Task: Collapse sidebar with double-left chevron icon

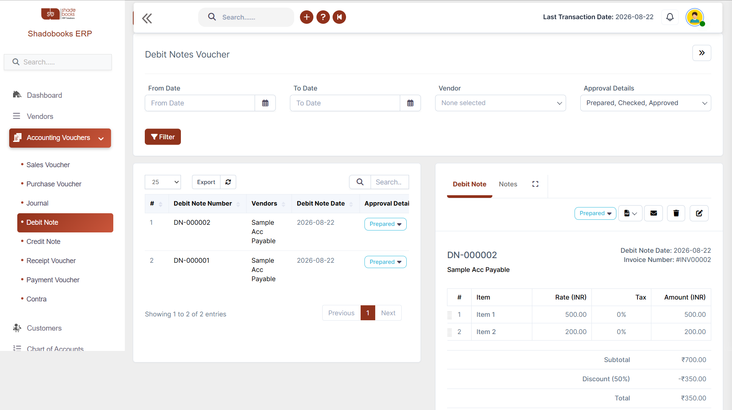Action: coord(147,18)
